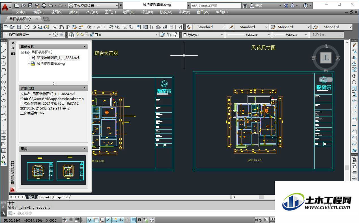Click the Pan hand tool
This screenshot has width=359, height=223.
tap(111, 27)
